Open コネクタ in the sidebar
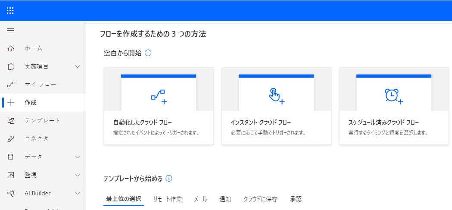 coord(43,139)
